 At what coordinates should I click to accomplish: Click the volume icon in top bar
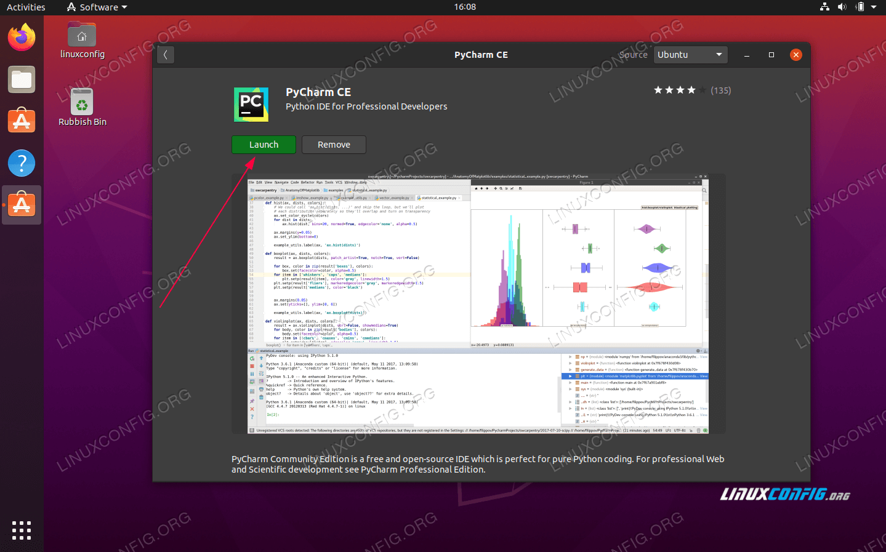(842, 7)
